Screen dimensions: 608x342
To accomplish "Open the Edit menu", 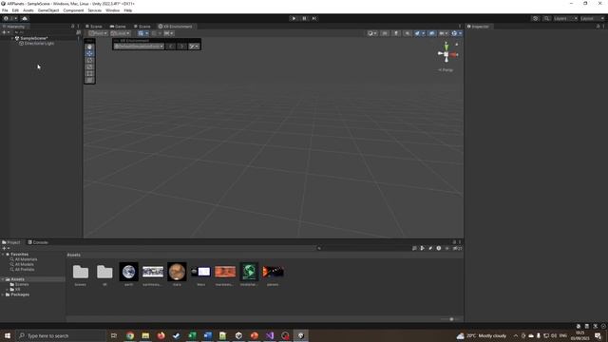I will 15,10.
